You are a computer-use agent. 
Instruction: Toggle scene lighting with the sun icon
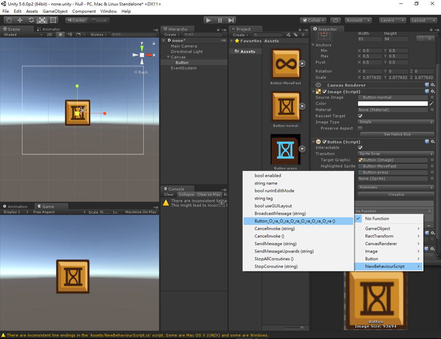coord(59,34)
